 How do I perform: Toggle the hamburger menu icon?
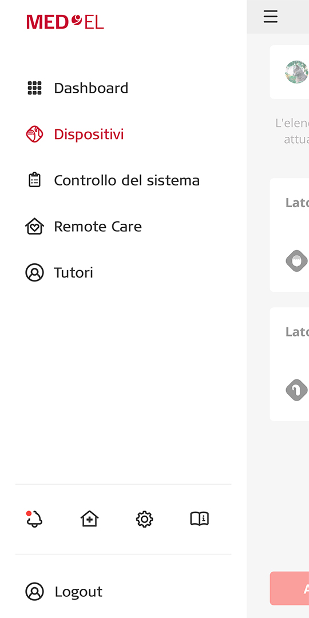coord(270,17)
